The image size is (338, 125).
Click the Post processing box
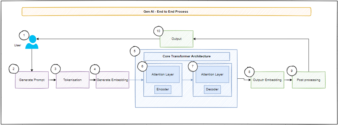(x=309, y=80)
